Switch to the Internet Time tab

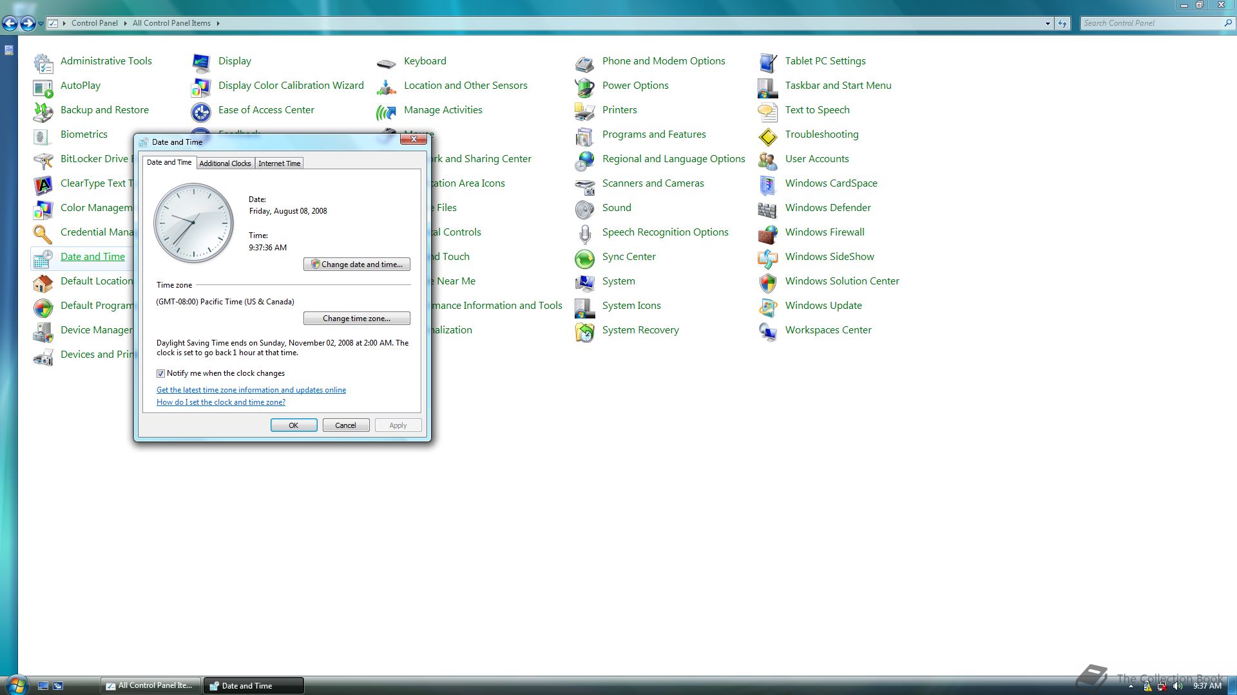coord(279,163)
